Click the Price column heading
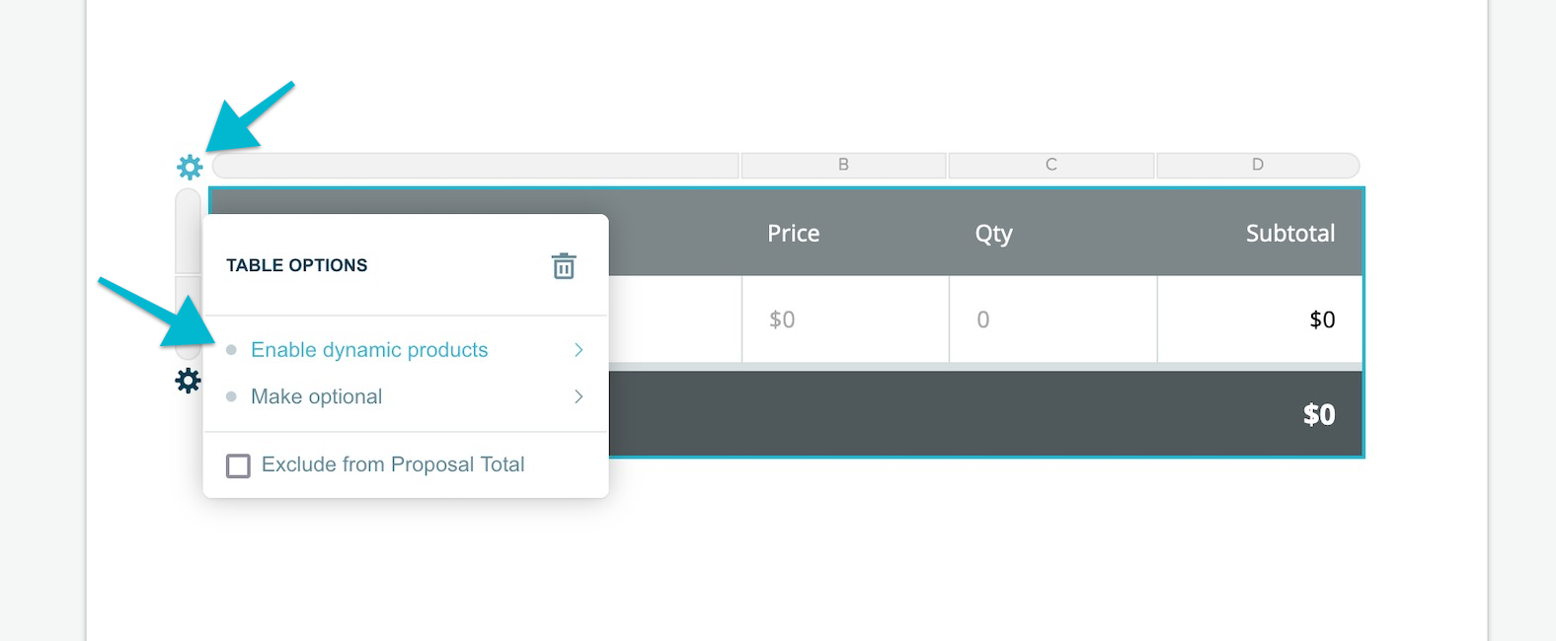 click(x=794, y=234)
